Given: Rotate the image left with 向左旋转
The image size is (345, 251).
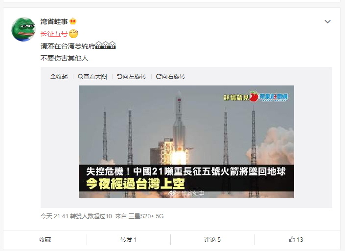Looking at the screenshot, I should pos(131,76).
